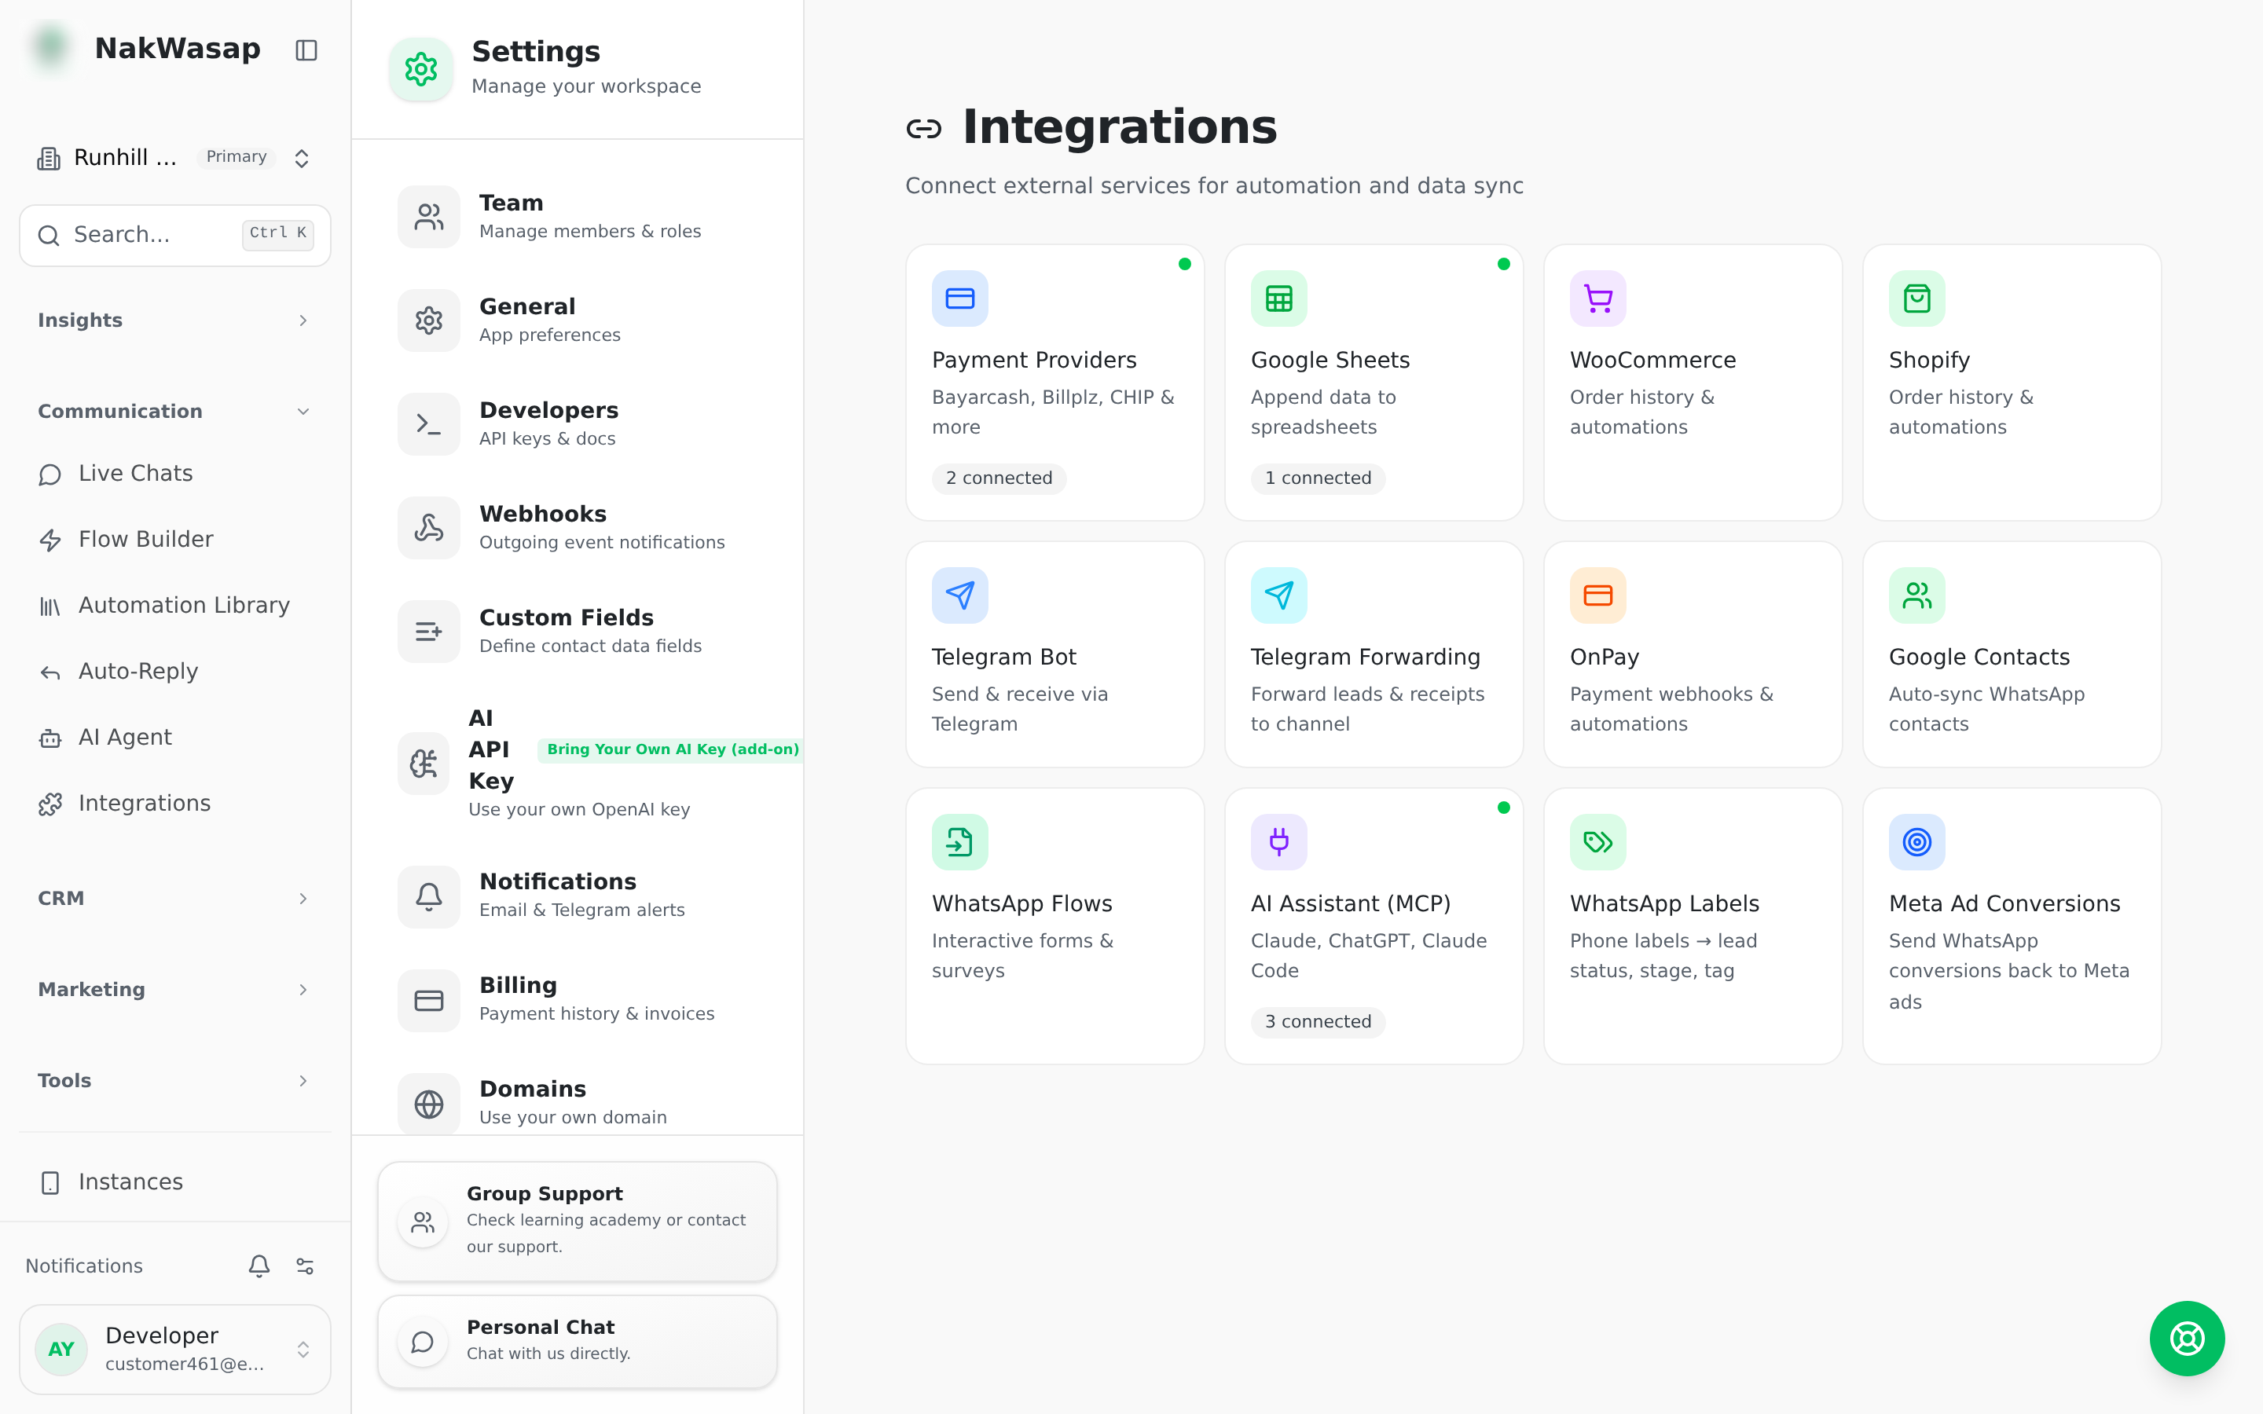Open the Runhill workspace switcher
This screenshot has height=1414, width=2263.
tap(175, 157)
